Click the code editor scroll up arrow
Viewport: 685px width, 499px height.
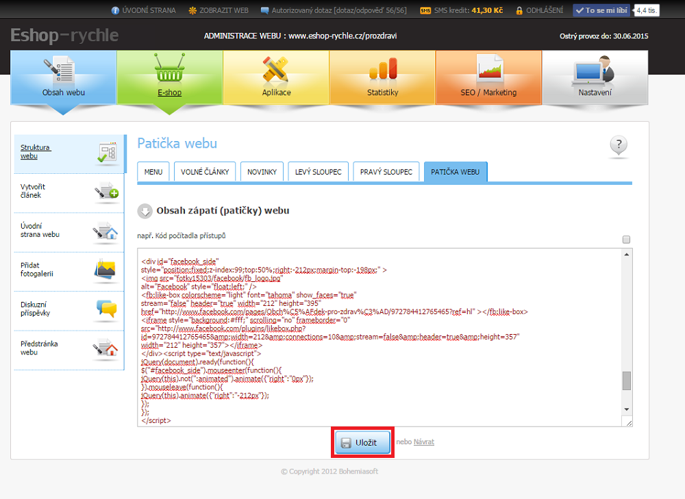[627, 255]
